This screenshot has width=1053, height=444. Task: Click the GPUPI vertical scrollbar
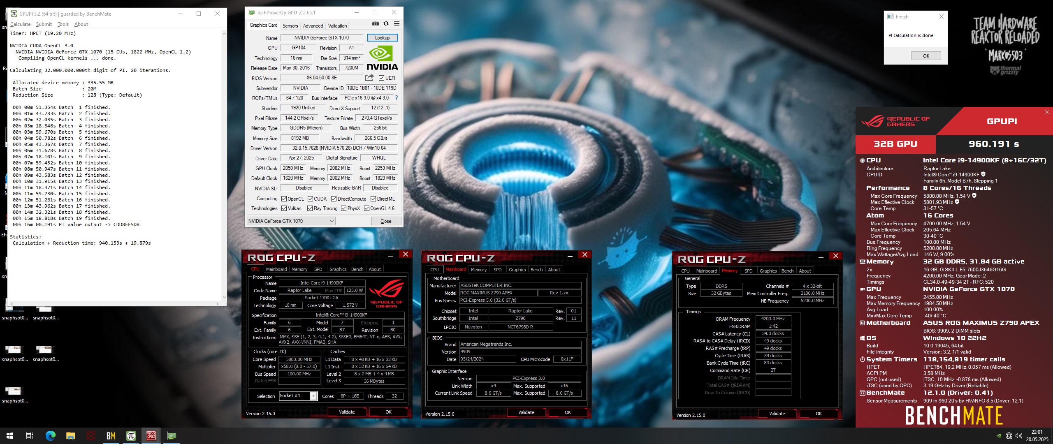click(x=224, y=165)
